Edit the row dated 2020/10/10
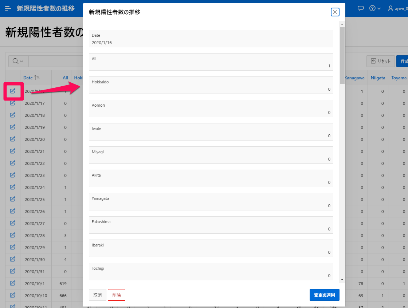 pyautogui.click(x=12, y=295)
